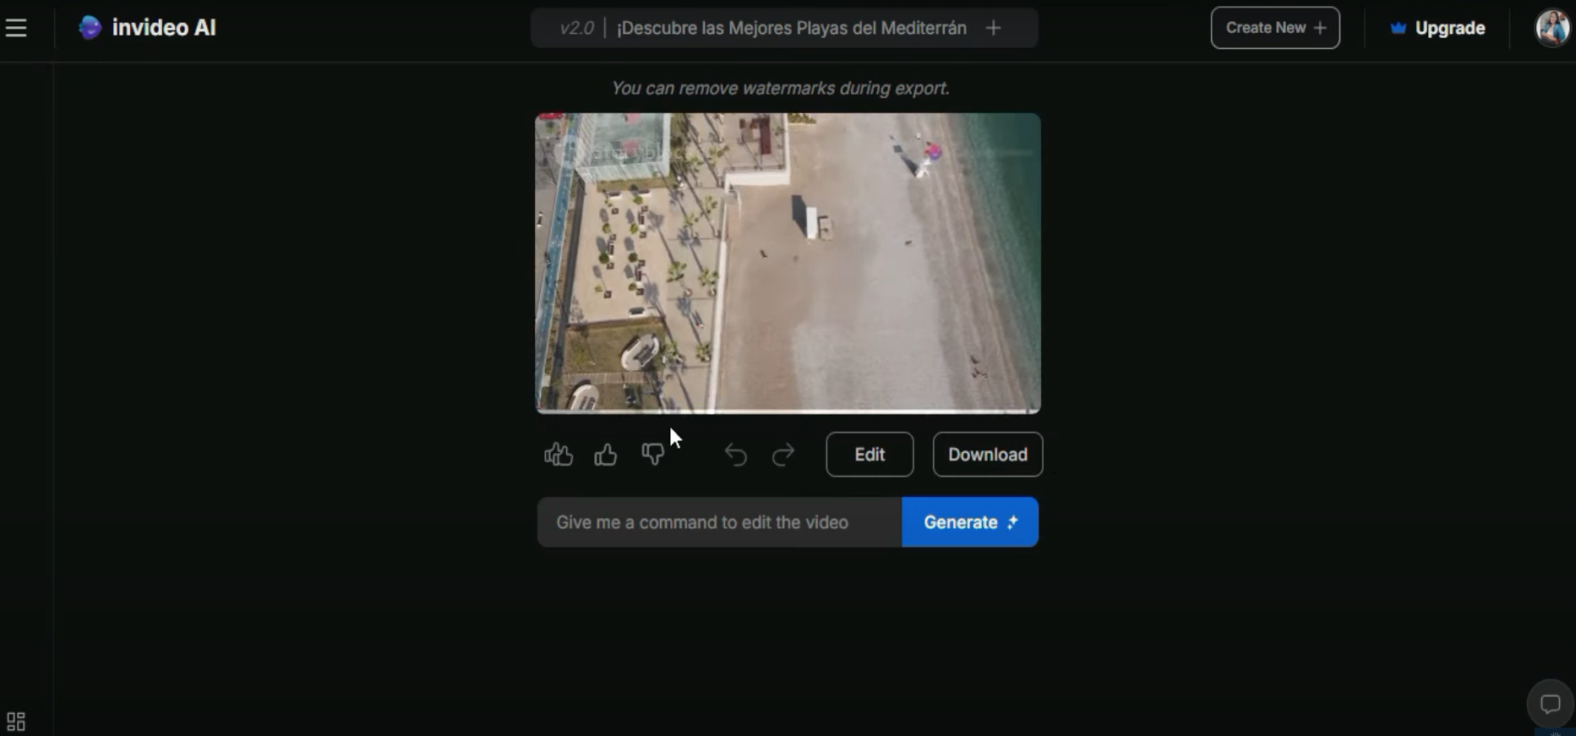Click the beach video preview

[x=788, y=262]
